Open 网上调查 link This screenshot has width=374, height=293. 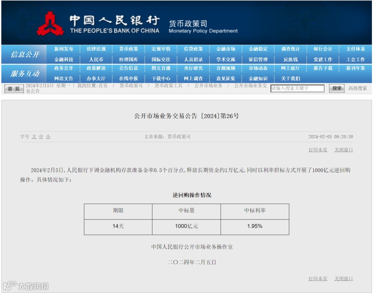(194, 79)
